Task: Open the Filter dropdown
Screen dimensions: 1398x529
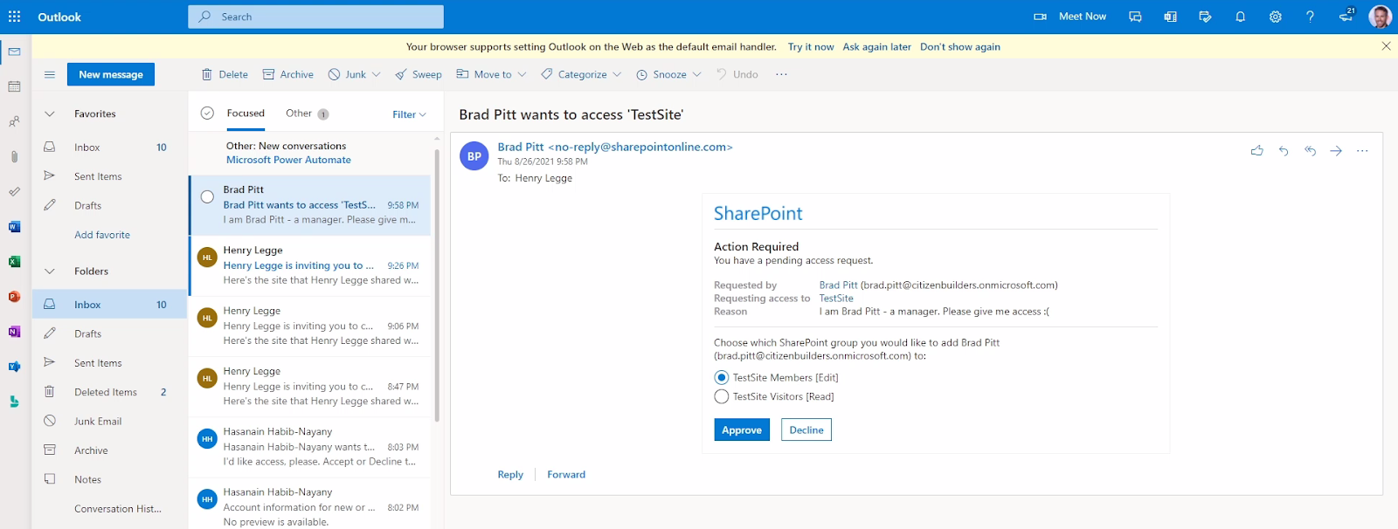Action: click(x=409, y=114)
